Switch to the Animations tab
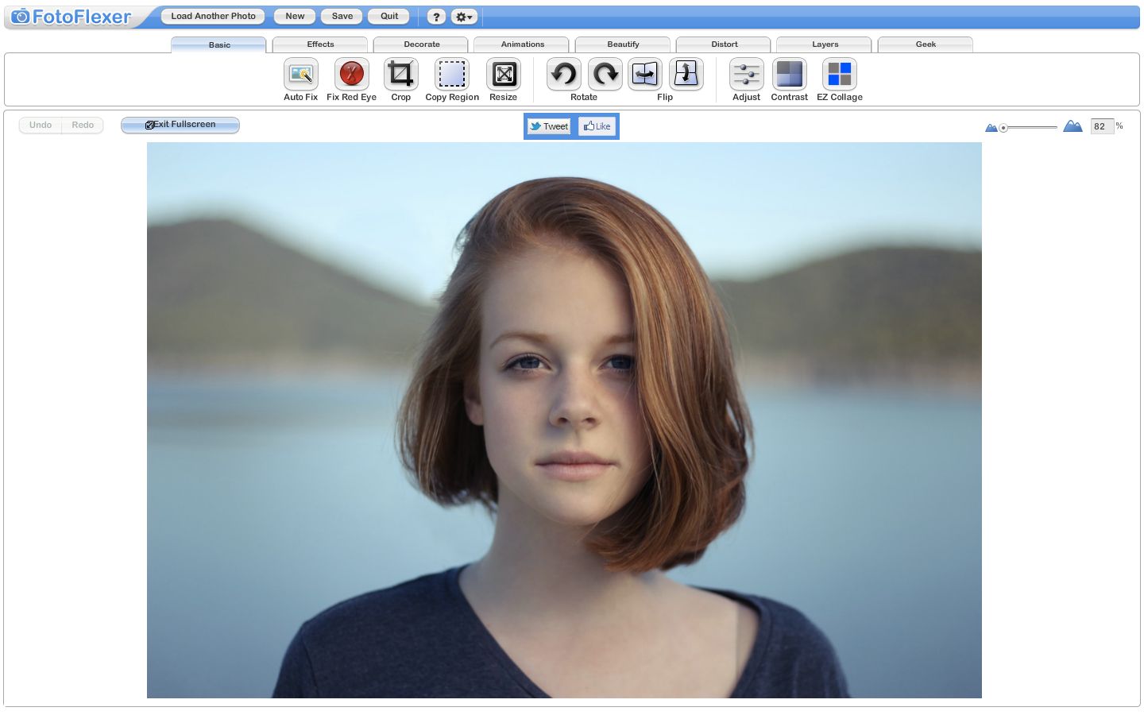This screenshot has width=1144, height=715. (x=522, y=44)
